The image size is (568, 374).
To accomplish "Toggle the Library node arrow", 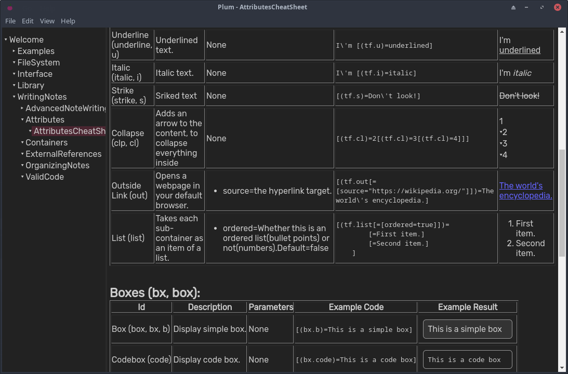I will (14, 85).
